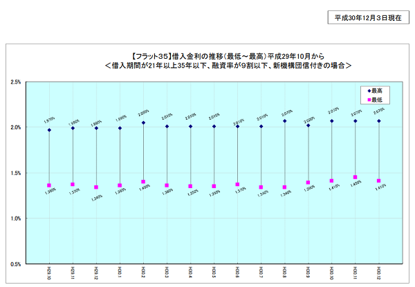The width and height of the screenshot is (415, 287).
Task: Click the 0.5% y-axis label
Action: pyautogui.click(x=16, y=264)
